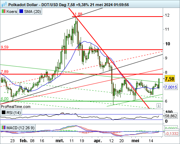Click the MACD (12 26 9) indicator label

pos(21,128)
